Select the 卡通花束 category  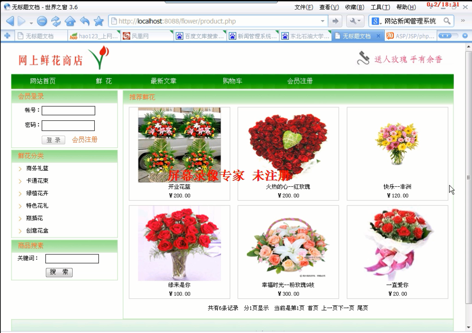pyautogui.click(x=37, y=181)
